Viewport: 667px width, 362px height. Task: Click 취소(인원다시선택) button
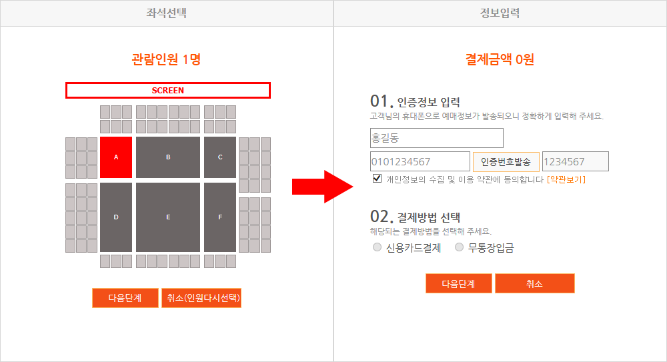[201, 298]
